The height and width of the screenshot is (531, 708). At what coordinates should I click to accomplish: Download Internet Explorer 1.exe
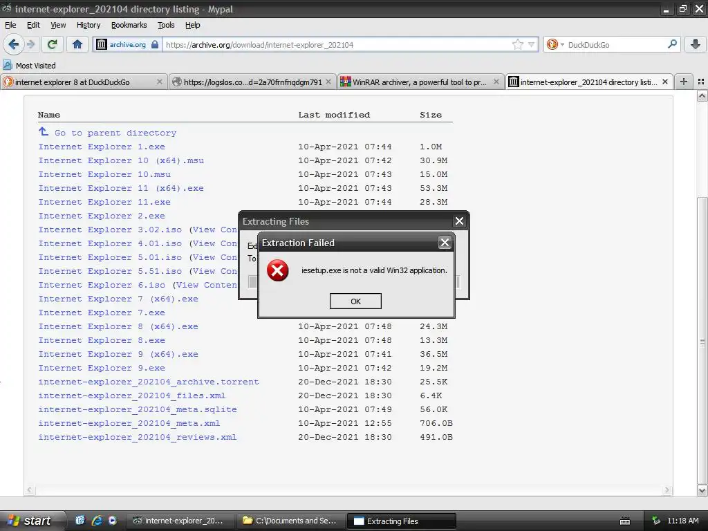(x=102, y=147)
